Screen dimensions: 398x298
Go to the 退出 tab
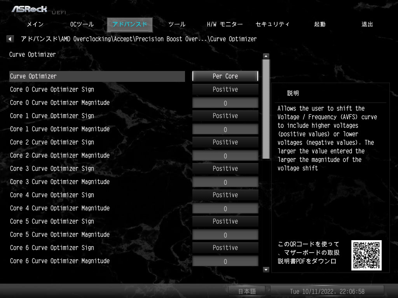[x=367, y=24]
